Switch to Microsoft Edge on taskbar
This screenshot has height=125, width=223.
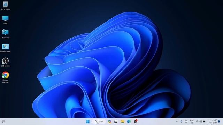[x=129, y=122]
